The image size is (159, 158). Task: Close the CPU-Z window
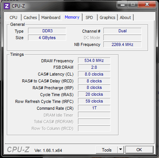147,5
